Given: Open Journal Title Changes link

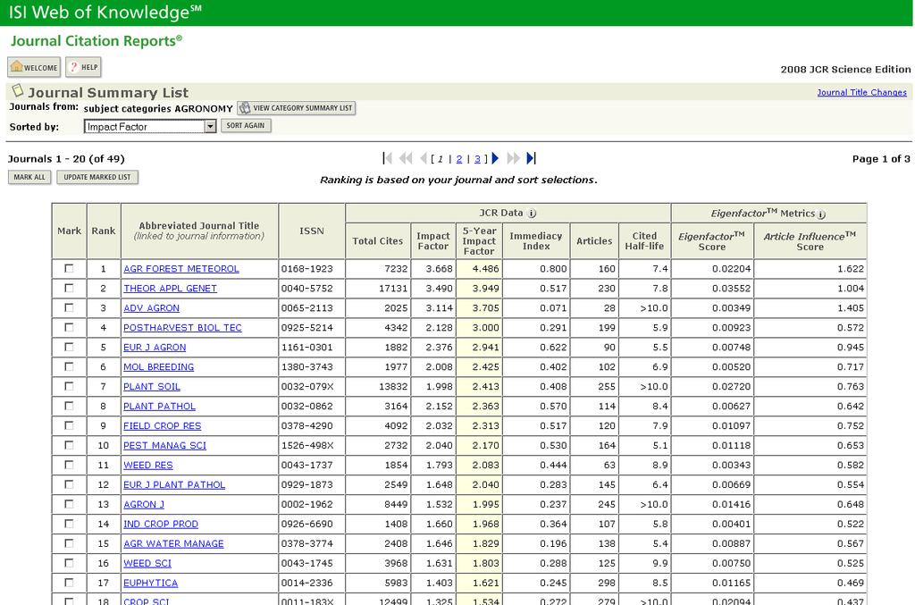Looking at the screenshot, I should pos(862,92).
